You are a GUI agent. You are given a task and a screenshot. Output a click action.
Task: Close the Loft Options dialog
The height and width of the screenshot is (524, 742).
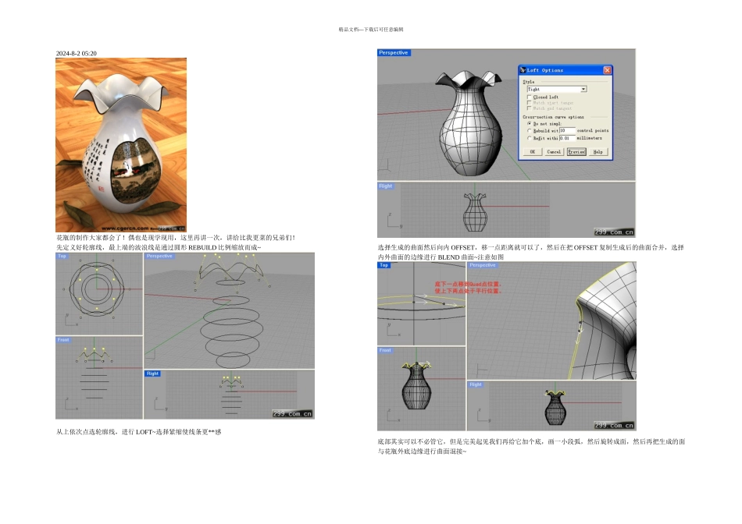tap(607, 70)
